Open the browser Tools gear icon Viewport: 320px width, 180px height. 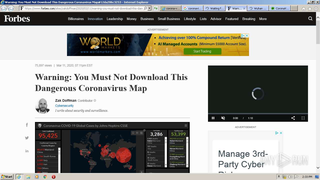coord(316,8)
